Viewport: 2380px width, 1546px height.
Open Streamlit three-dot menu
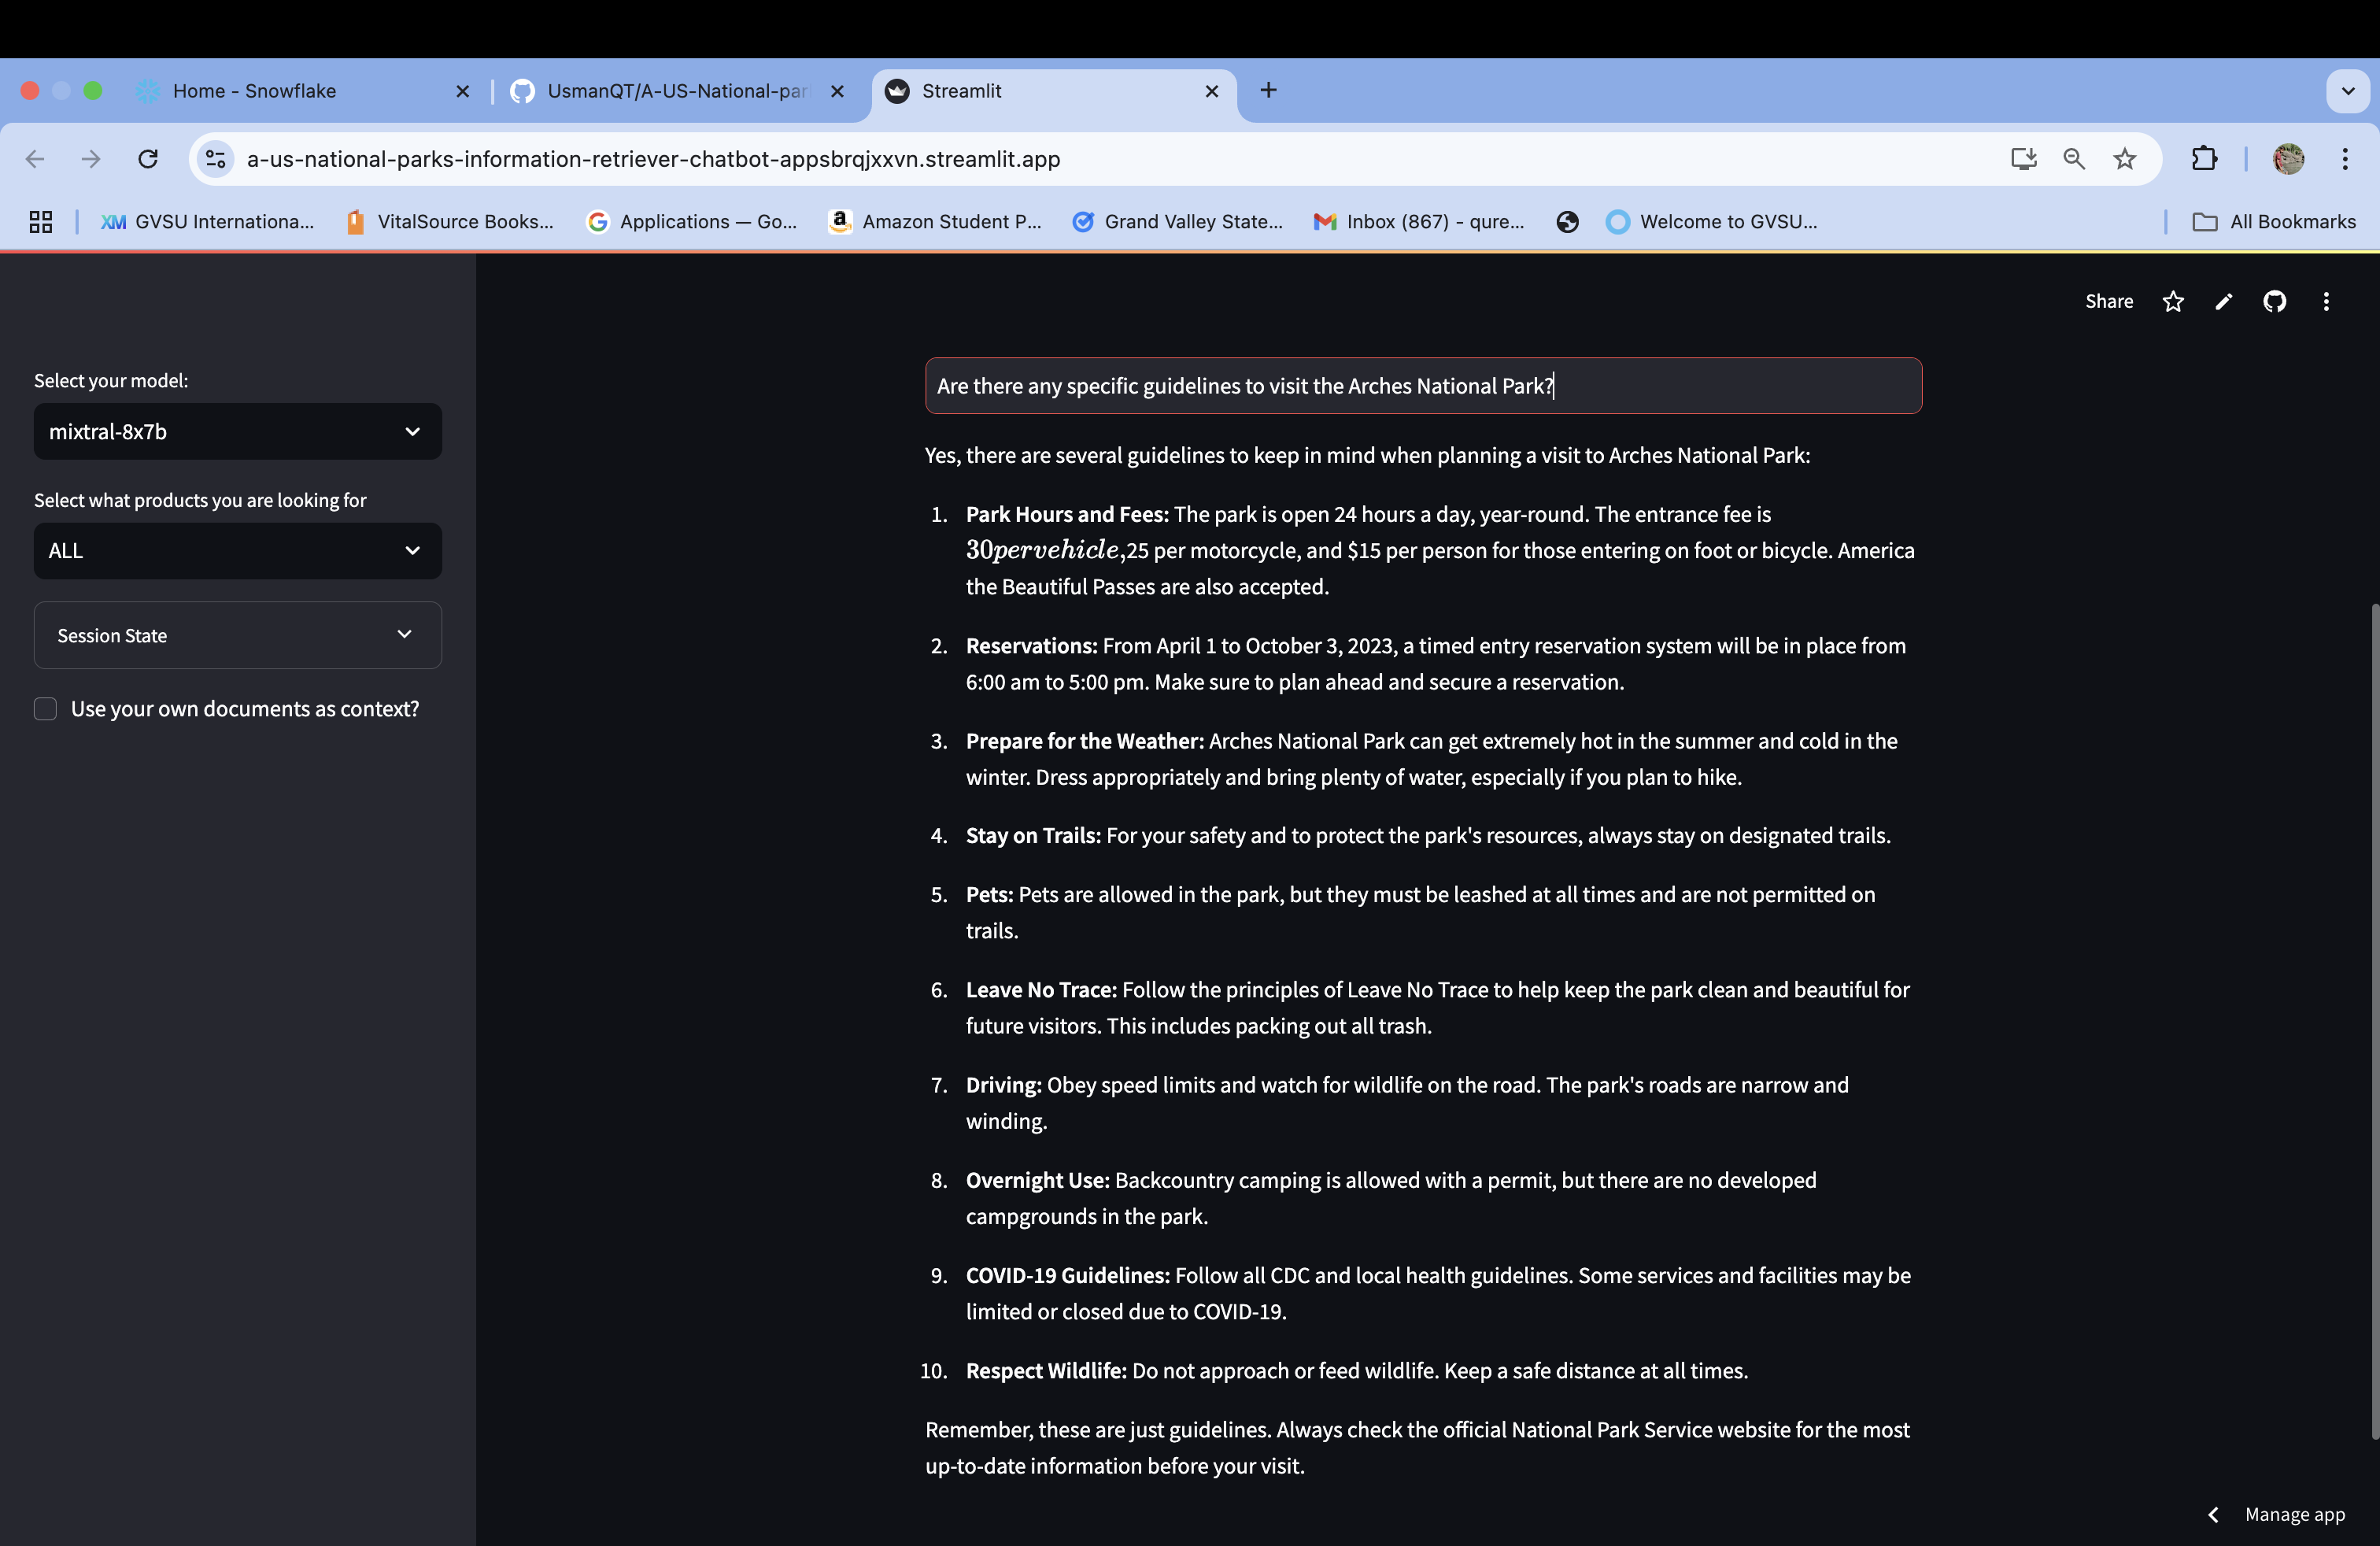pos(2326,302)
